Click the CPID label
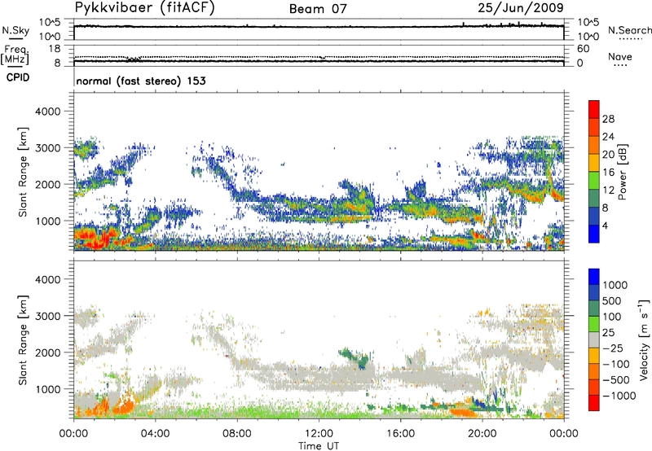This screenshot has height=451, width=652. point(18,77)
